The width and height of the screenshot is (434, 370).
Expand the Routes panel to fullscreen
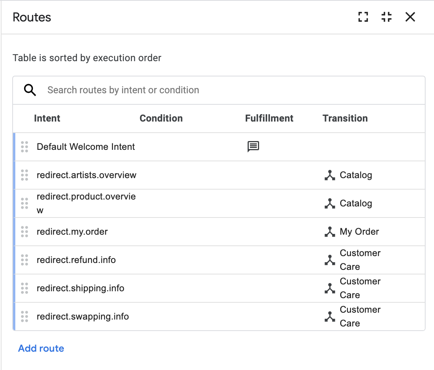(x=363, y=17)
